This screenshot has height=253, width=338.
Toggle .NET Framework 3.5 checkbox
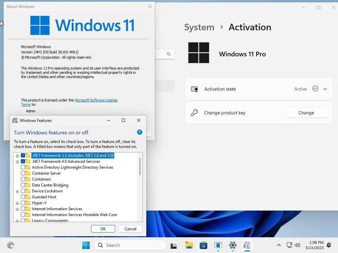(23, 155)
